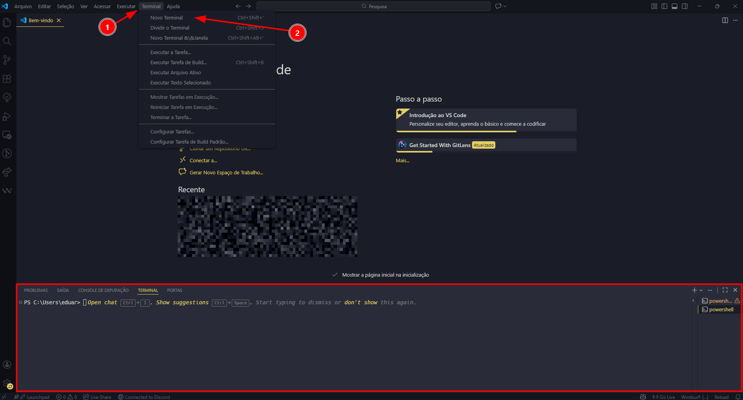
Task: Expand the chat dropdown arrow in title bar
Action: (x=505, y=6)
